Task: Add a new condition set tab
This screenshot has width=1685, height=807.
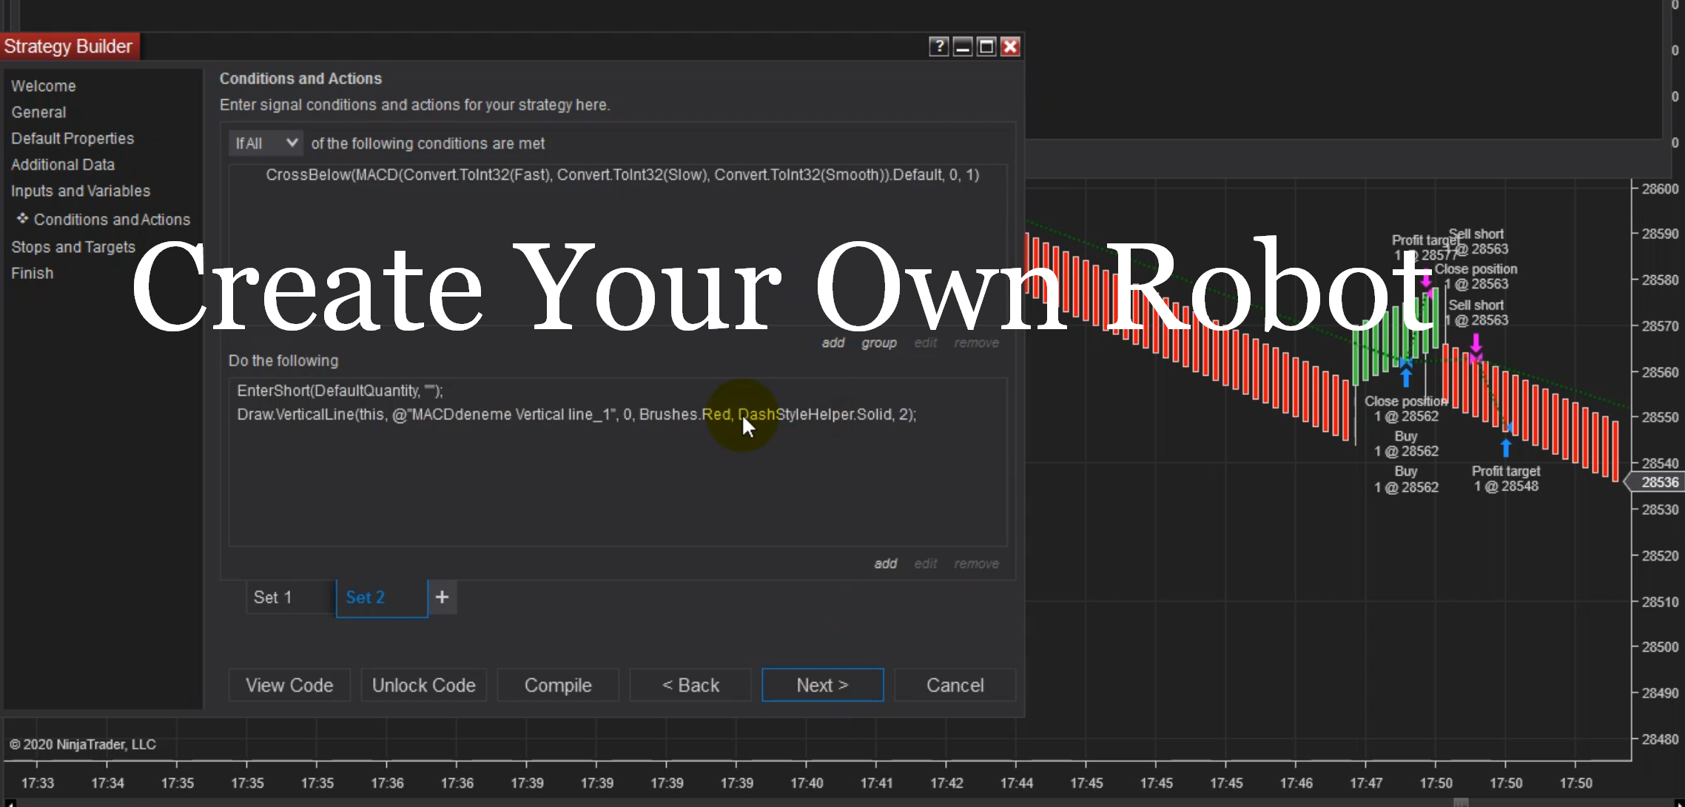Action: coord(442,597)
